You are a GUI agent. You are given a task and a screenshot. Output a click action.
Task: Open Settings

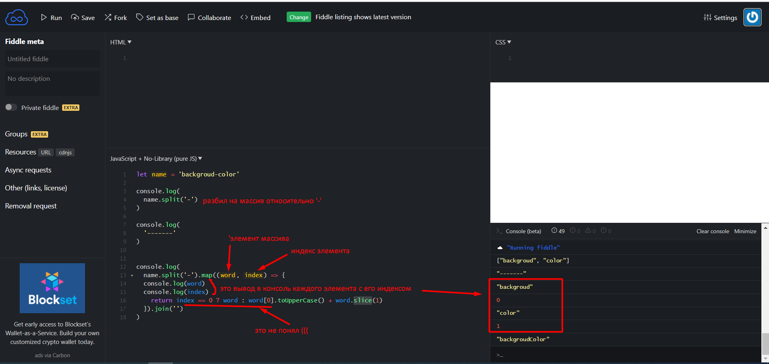(720, 18)
